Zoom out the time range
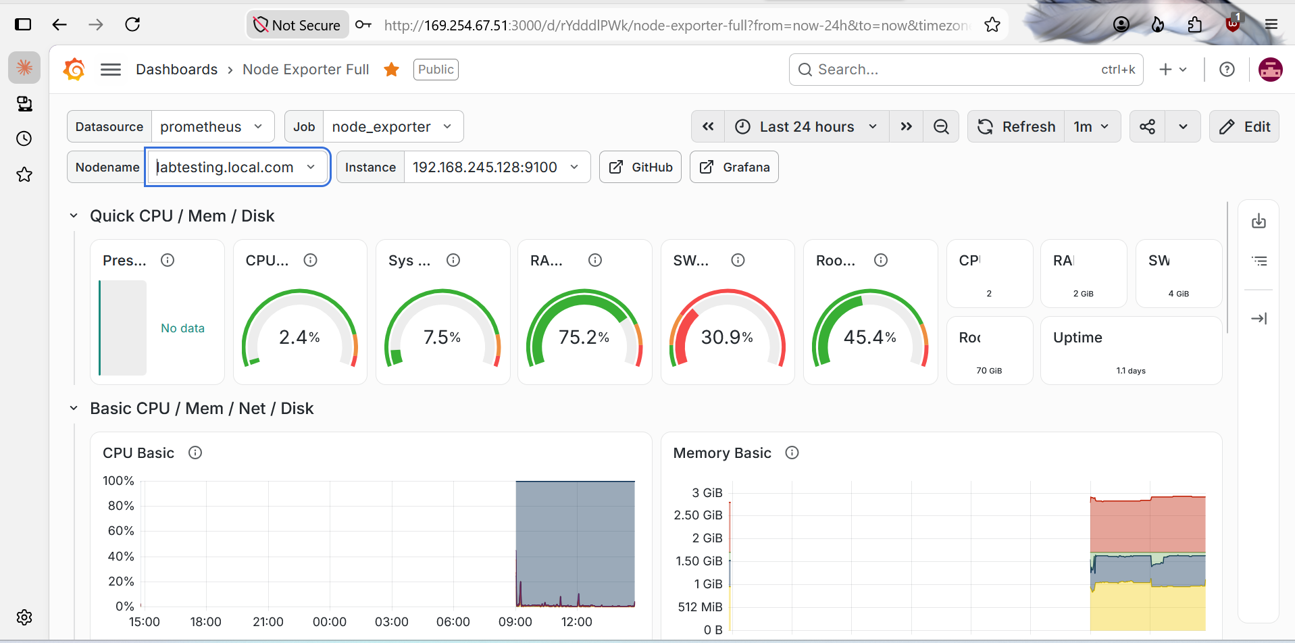This screenshot has width=1295, height=643. pos(941,126)
